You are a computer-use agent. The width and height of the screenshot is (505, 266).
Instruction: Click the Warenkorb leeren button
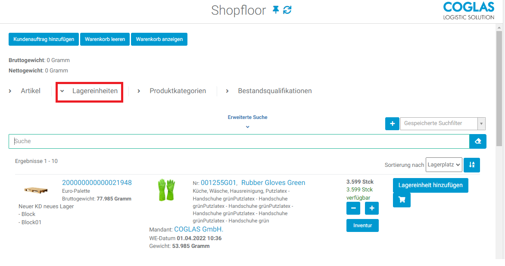(x=105, y=39)
